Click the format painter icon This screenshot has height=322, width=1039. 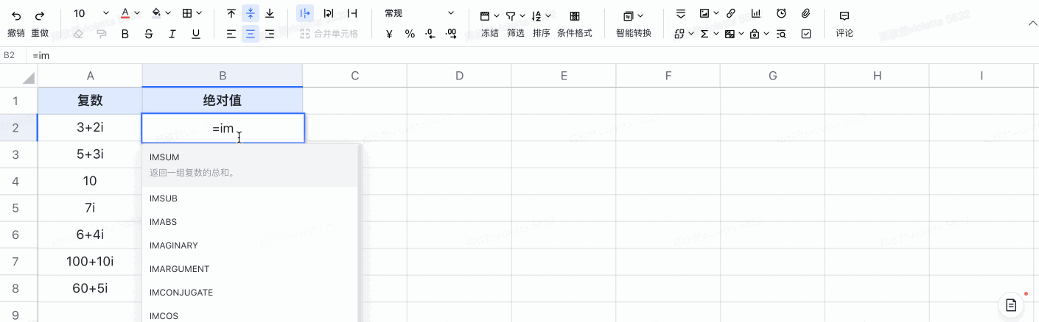102,33
